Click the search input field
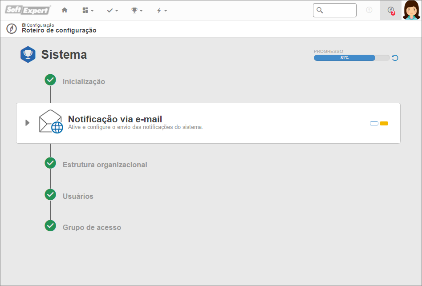 coord(335,10)
